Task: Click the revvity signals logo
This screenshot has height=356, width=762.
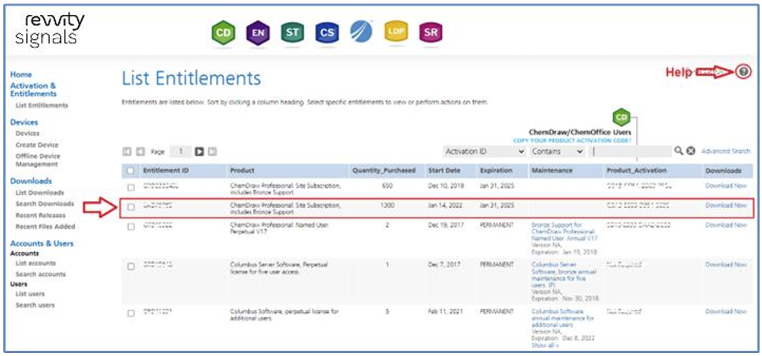Action: pyautogui.click(x=50, y=30)
